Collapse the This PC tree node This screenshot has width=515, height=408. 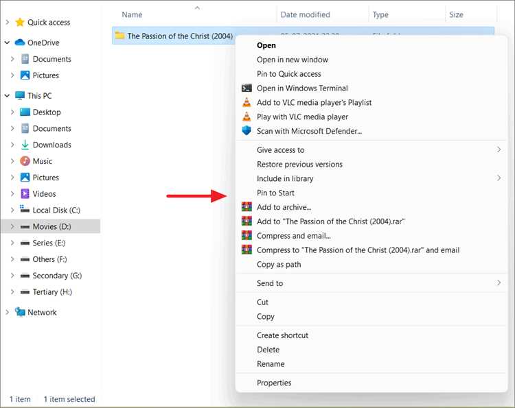[7, 96]
